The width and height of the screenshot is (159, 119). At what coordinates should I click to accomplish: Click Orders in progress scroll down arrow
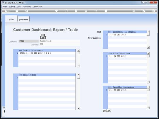[x=79, y=66]
